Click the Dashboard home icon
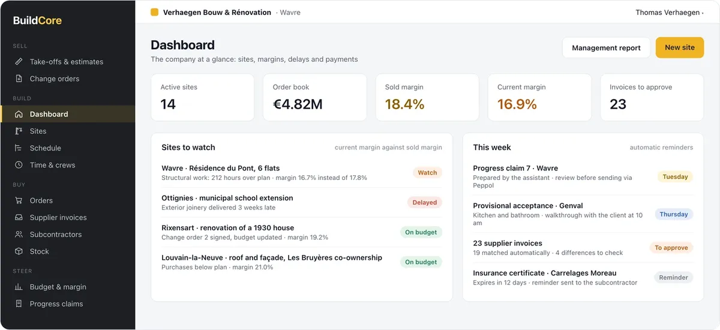The height and width of the screenshot is (330, 720). 19,114
